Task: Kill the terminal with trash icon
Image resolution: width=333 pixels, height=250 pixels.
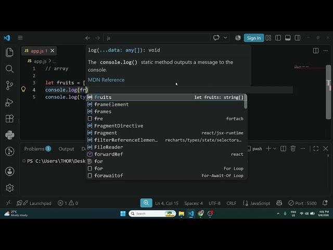Action: [x=293, y=148]
